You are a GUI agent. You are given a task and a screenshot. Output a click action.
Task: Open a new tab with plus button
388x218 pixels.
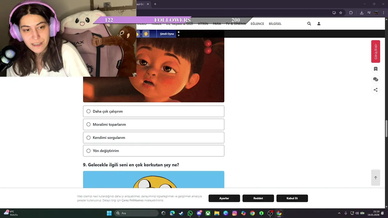click(155, 4)
